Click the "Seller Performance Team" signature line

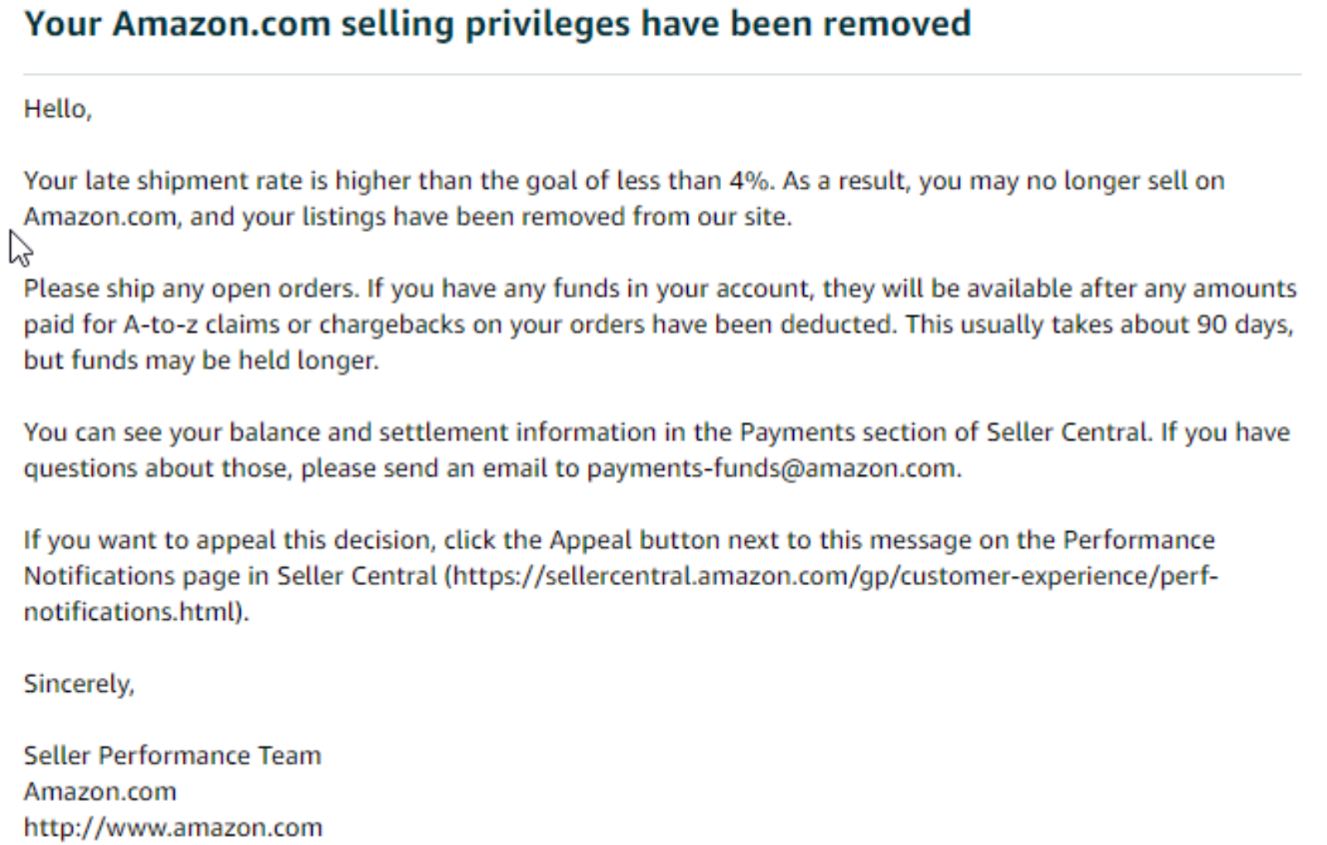point(172,756)
